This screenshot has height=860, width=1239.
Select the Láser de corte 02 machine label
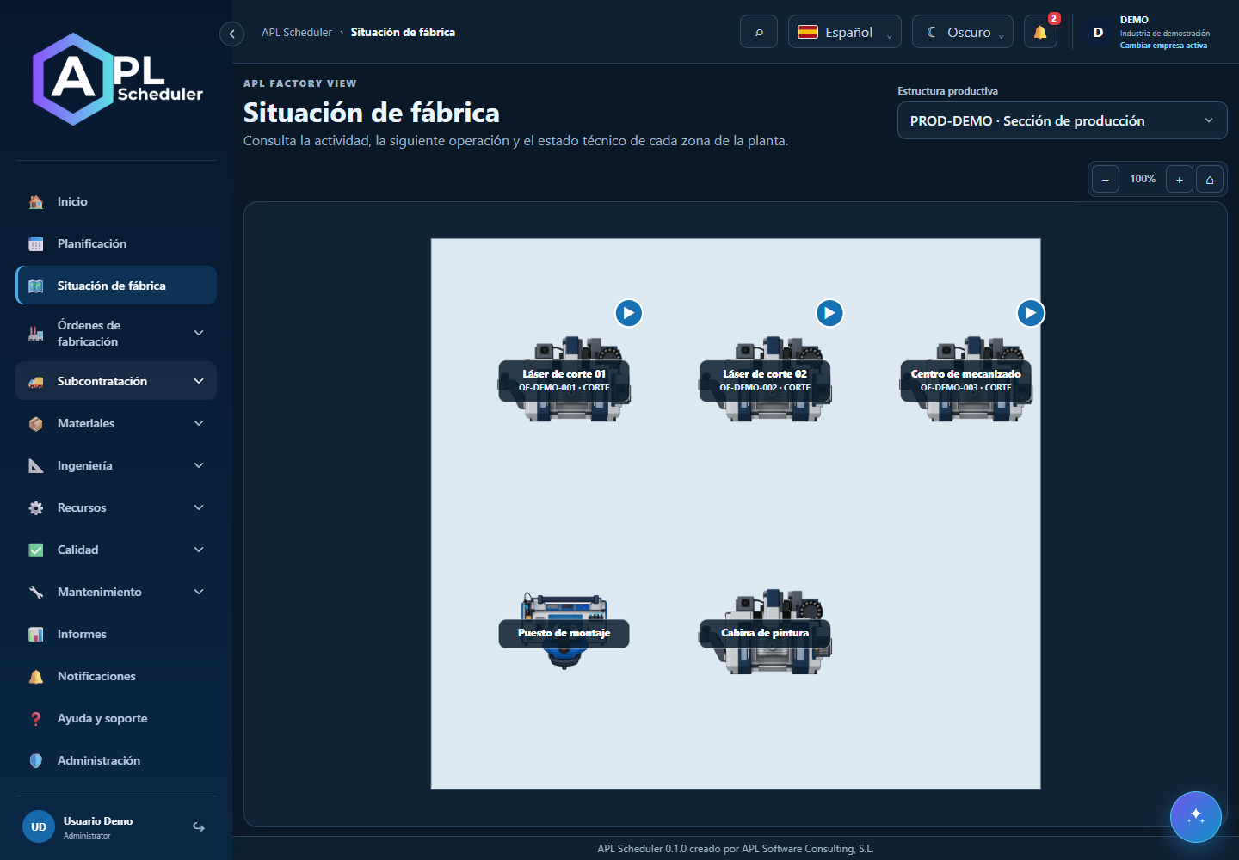pyautogui.click(x=765, y=380)
